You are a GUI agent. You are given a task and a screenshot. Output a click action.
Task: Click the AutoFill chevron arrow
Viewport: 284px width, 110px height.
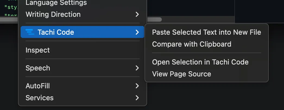coord(137,86)
